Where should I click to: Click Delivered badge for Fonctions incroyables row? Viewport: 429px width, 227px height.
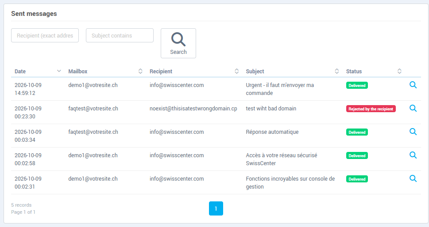click(357, 179)
